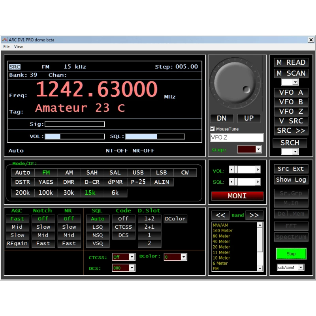Click VOL slider right arrow
Image resolution: width=316 pixels, height=316 pixels.
(x=258, y=169)
